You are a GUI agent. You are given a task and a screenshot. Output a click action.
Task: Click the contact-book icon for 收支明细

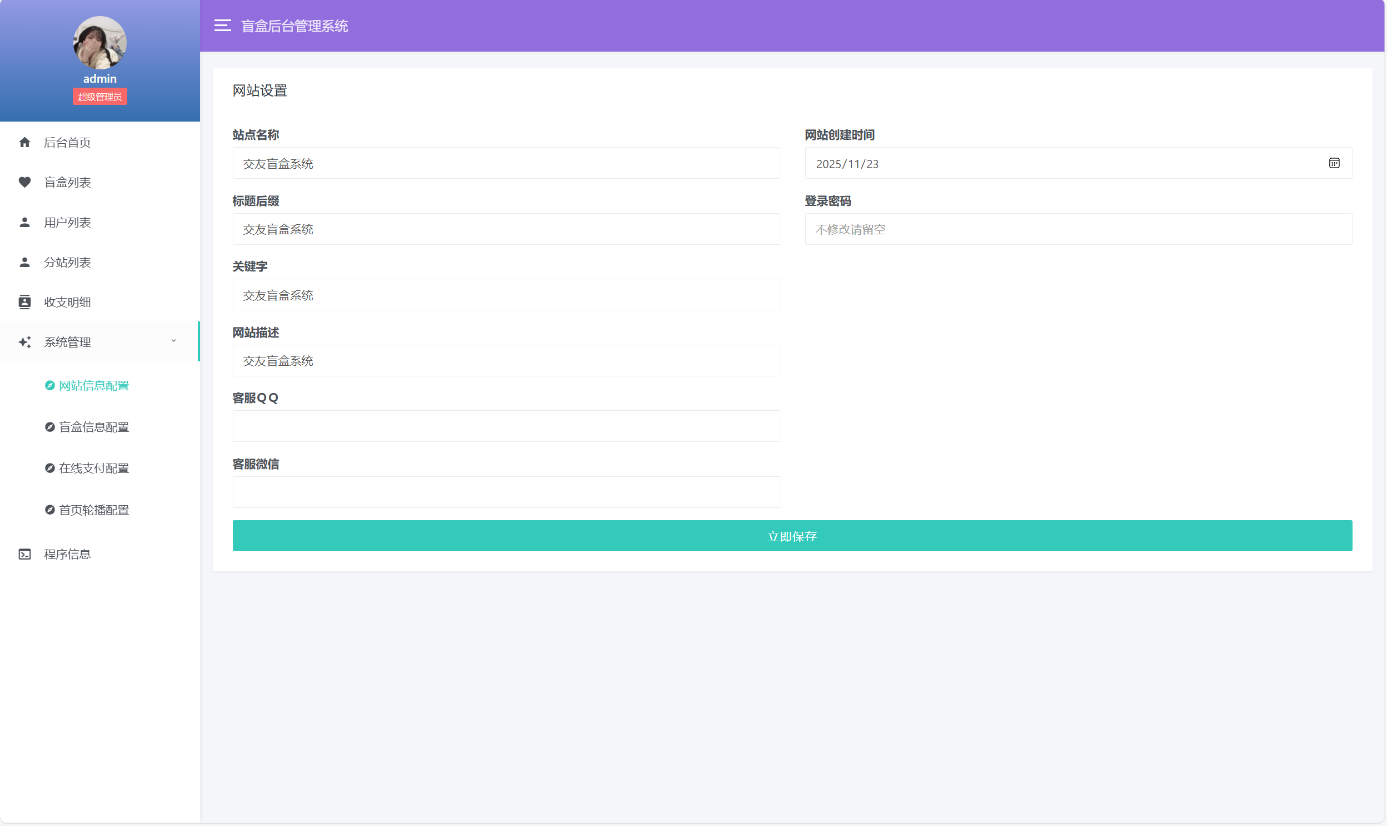click(24, 301)
